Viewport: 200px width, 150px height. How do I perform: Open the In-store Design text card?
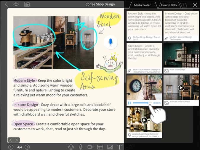(181, 26)
